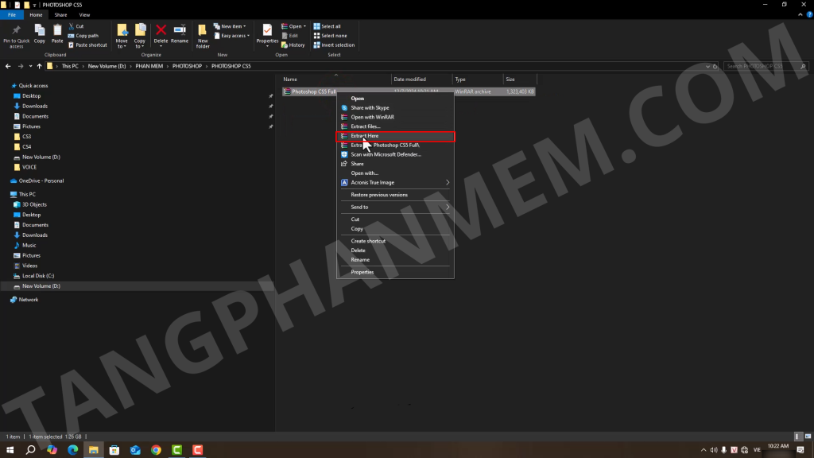Screen dimensions: 814x458
Task: Expand the Send to submenu
Action: click(x=395, y=207)
